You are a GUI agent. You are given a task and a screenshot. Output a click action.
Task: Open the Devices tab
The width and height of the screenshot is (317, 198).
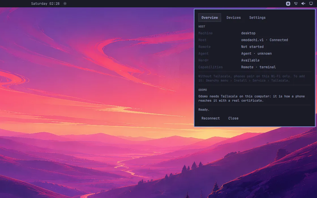(x=234, y=18)
